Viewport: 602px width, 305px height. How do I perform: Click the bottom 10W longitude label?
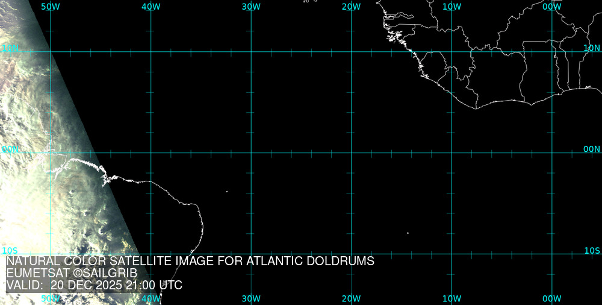pyautogui.click(x=451, y=298)
